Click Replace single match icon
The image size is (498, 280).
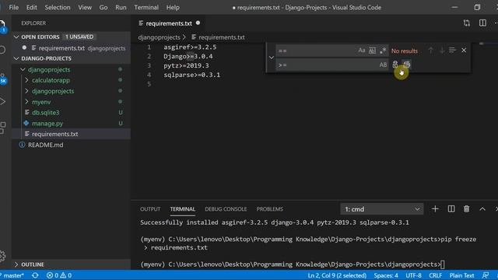pos(395,65)
